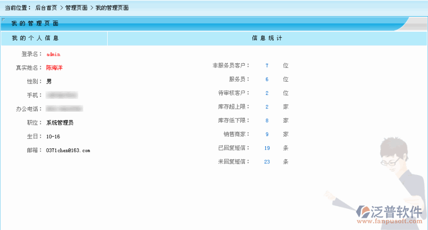Click the red admin login name
Image resolution: width=428 pixels, height=230 pixels.
[x=53, y=54]
